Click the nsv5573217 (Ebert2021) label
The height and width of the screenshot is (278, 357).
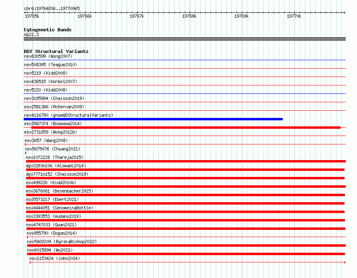click(x=52, y=199)
